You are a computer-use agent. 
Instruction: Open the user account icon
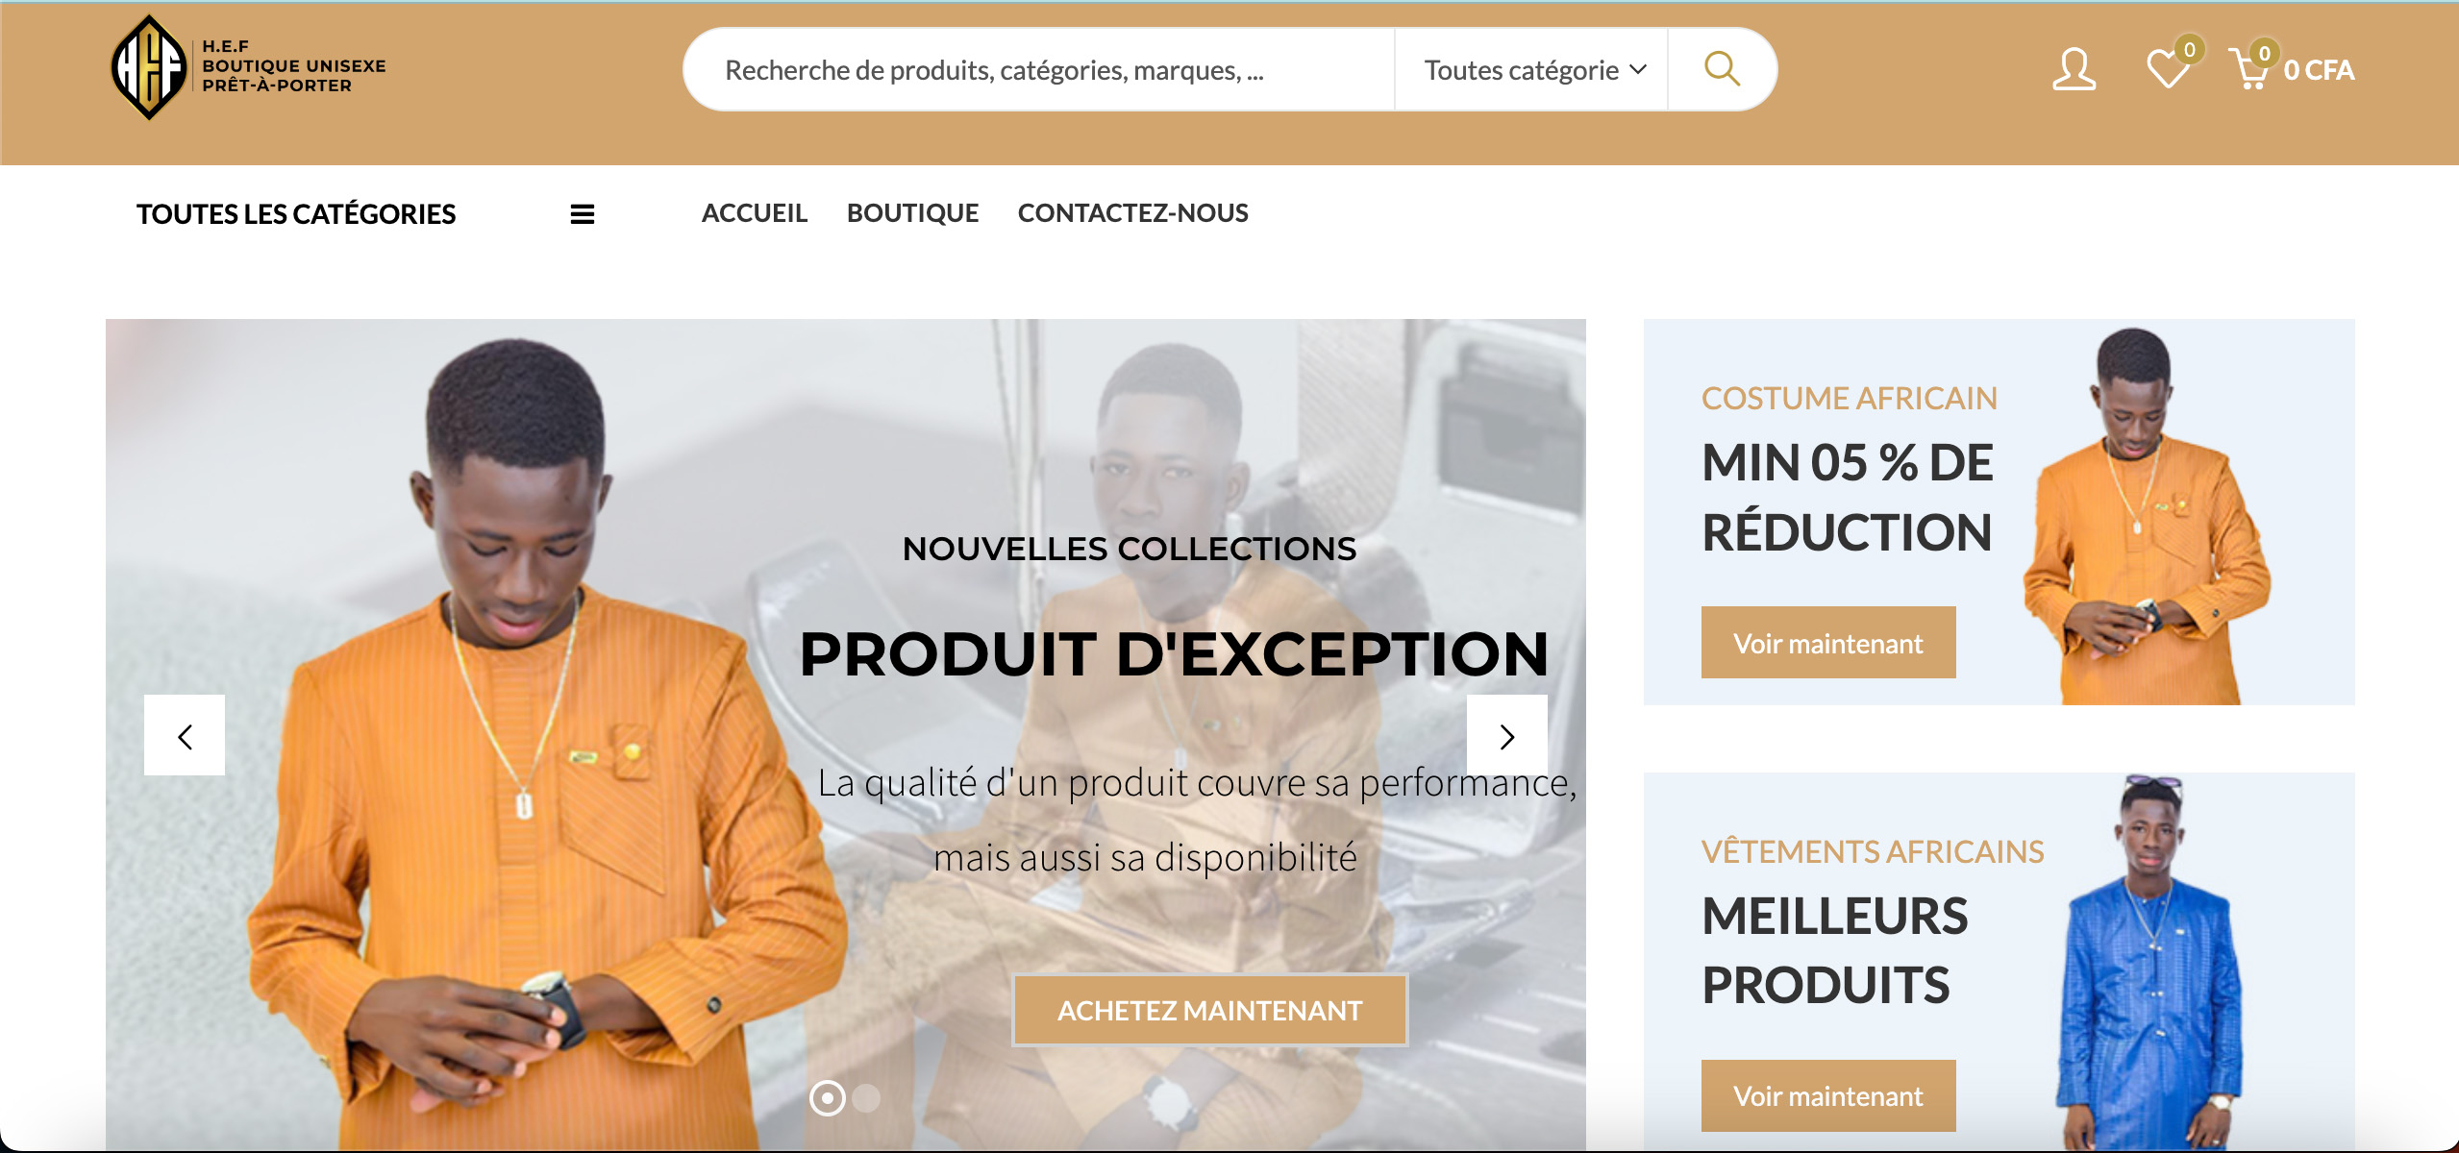pos(2074,69)
